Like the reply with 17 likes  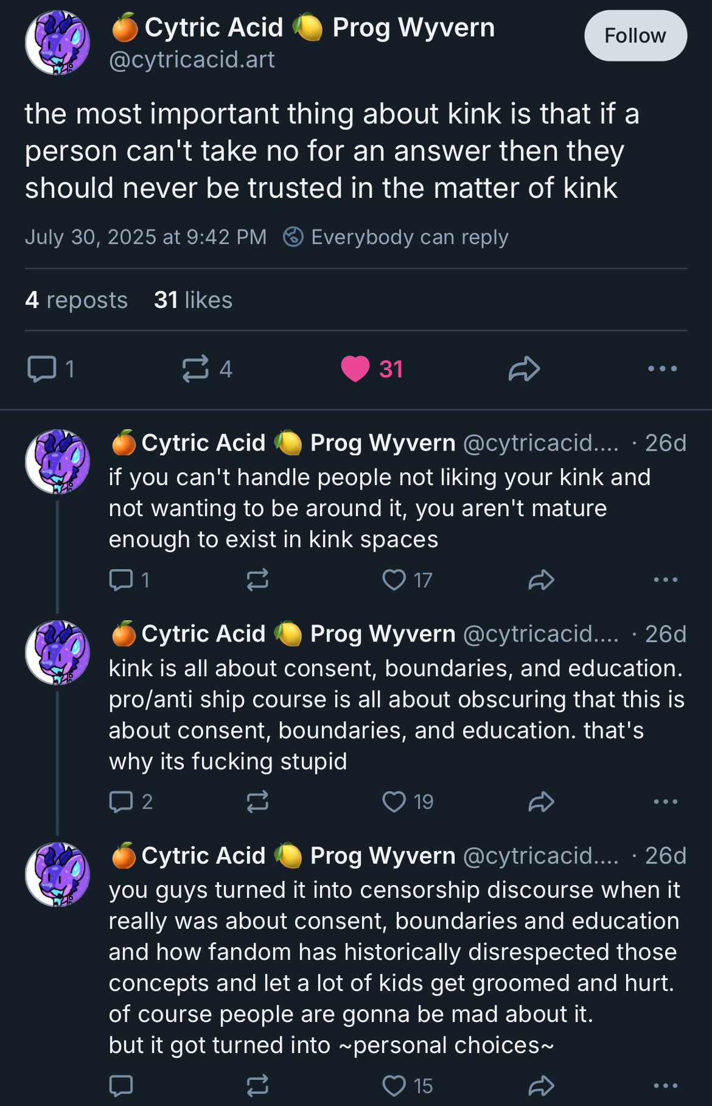click(x=394, y=580)
